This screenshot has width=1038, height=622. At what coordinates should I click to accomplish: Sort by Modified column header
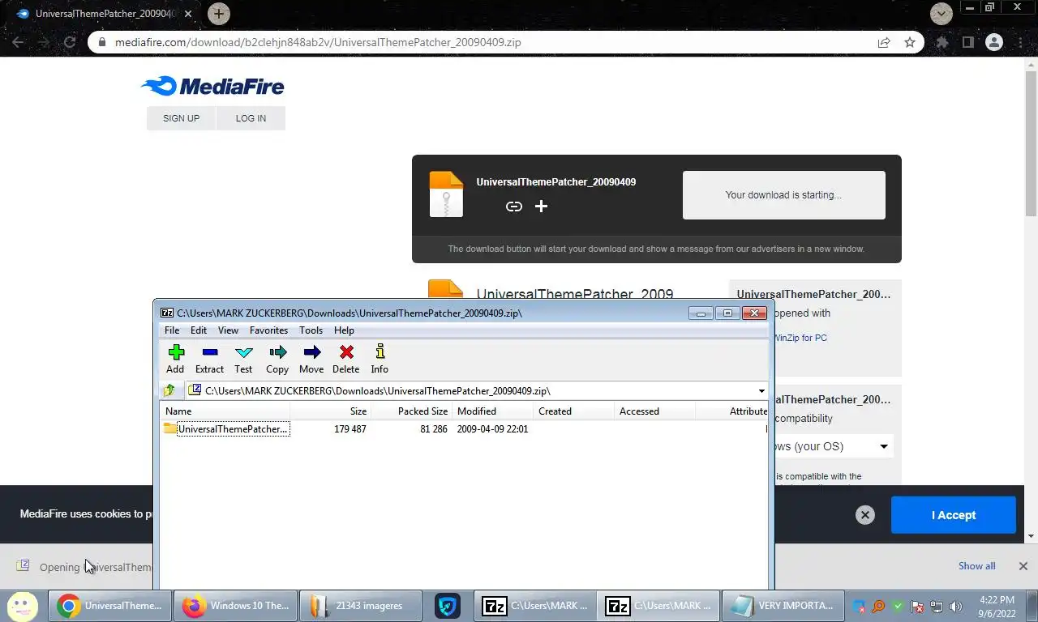492,411
